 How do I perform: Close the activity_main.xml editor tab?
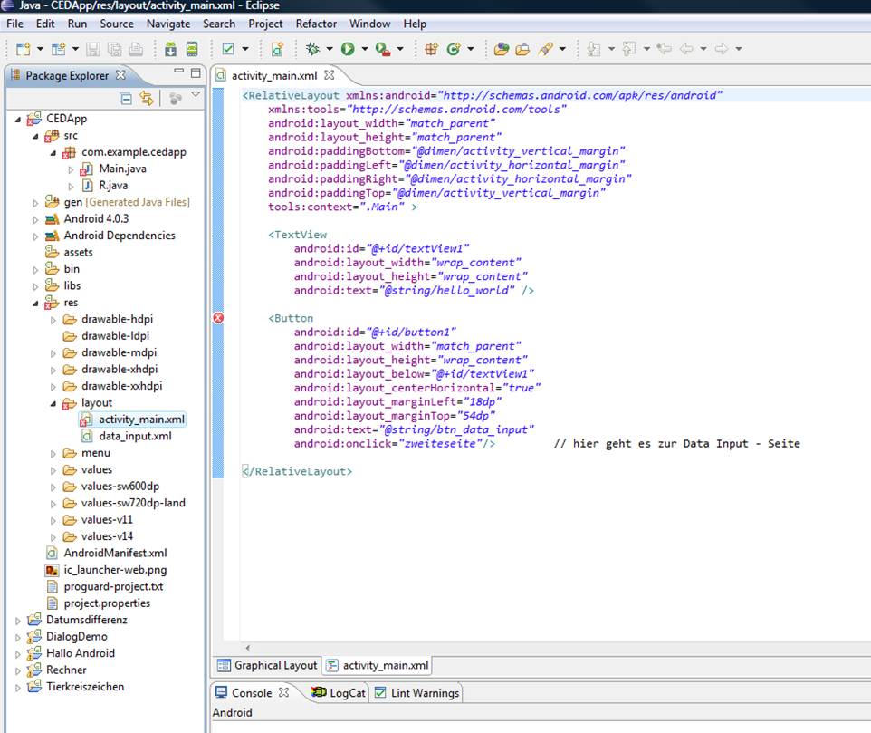[x=330, y=75]
